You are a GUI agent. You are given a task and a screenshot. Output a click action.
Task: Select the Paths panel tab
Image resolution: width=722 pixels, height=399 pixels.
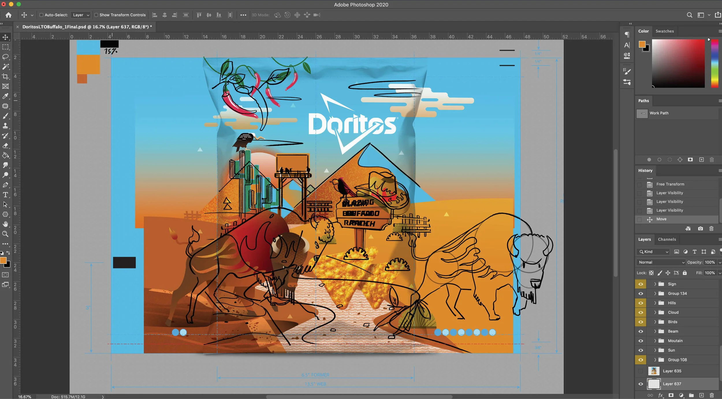(x=643, y=101)
